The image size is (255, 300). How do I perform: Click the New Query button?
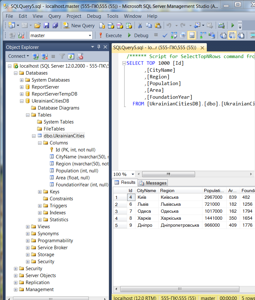pos(79,25)
